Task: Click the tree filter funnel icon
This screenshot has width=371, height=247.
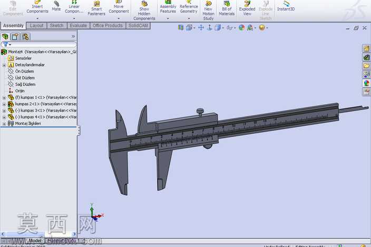Action: pos(6,44)
